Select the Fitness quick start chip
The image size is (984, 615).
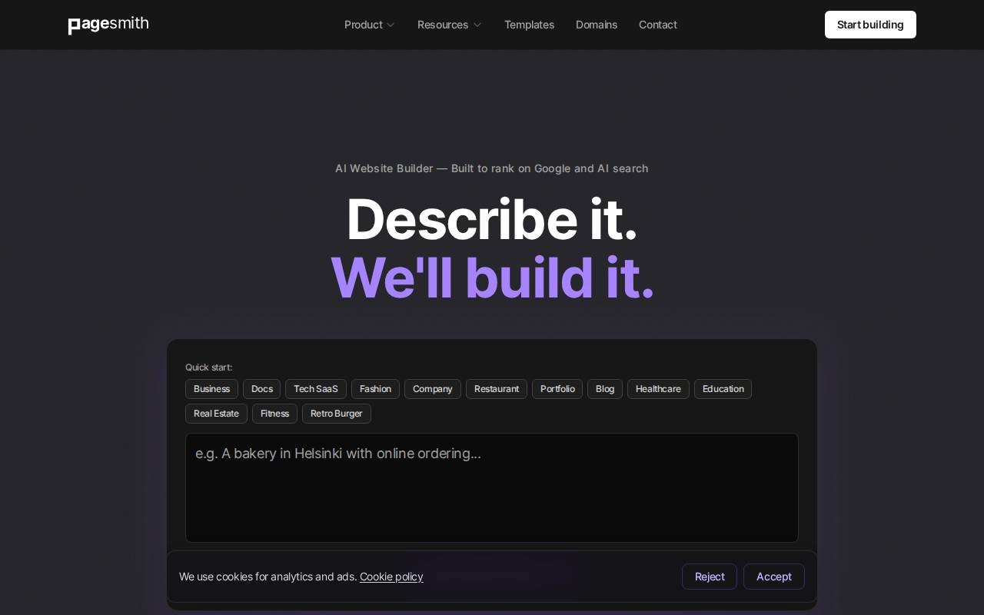274,414
